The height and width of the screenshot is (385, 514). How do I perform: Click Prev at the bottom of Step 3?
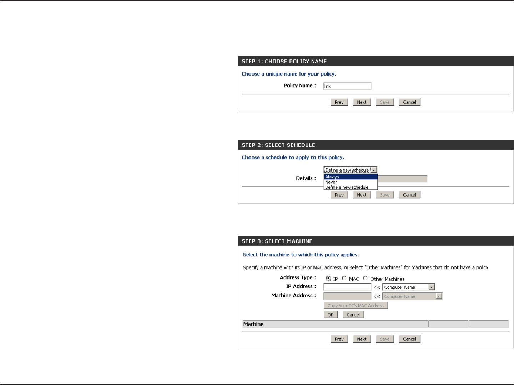click(339, 339)
